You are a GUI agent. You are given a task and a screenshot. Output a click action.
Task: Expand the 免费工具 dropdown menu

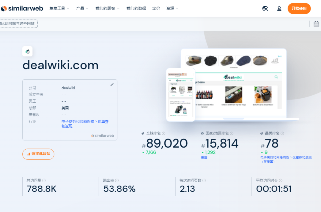[x=59, y=8]
